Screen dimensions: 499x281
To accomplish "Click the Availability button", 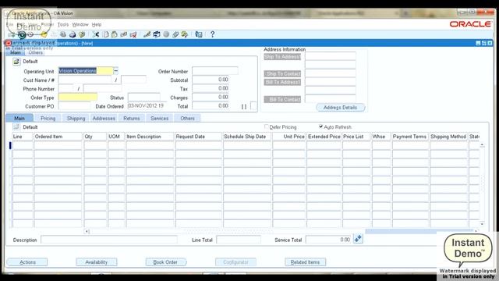I will (x=97, y=262).
